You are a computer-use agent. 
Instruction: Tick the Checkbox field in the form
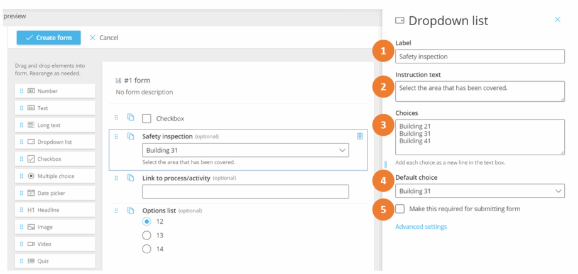pos(147,119)
